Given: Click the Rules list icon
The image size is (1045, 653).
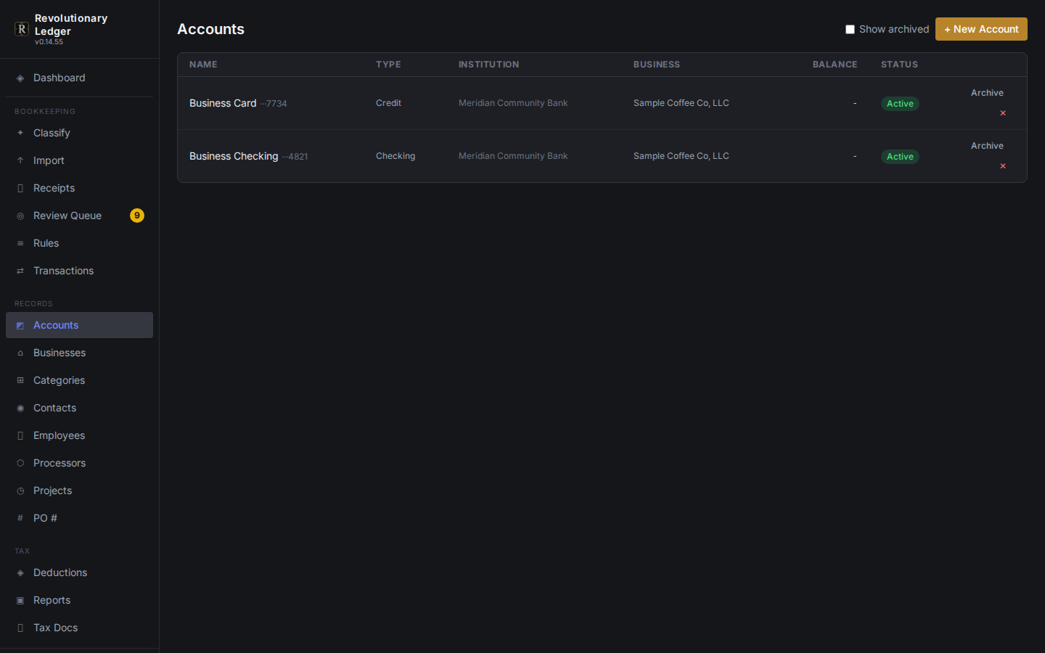Looking at the screenshot, I should point(20,244).
